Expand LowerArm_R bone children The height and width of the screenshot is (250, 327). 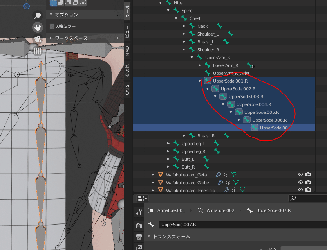pos(200,65)
